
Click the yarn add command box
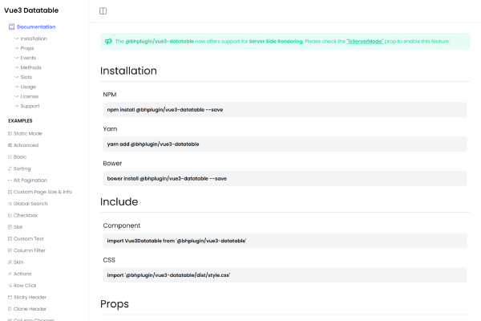tap(285, 144)
